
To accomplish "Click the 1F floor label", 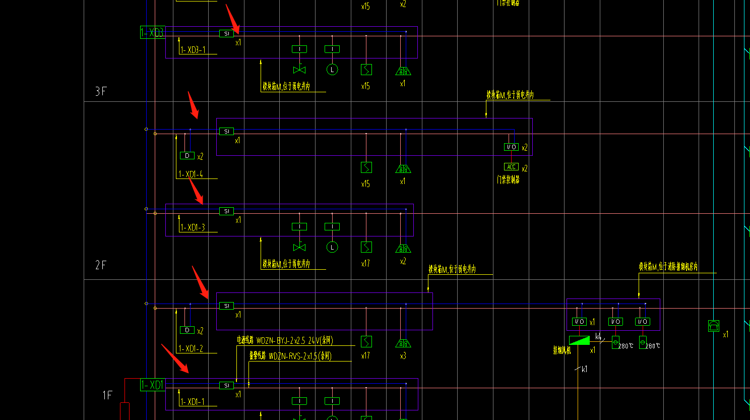I will pos(107,395).
